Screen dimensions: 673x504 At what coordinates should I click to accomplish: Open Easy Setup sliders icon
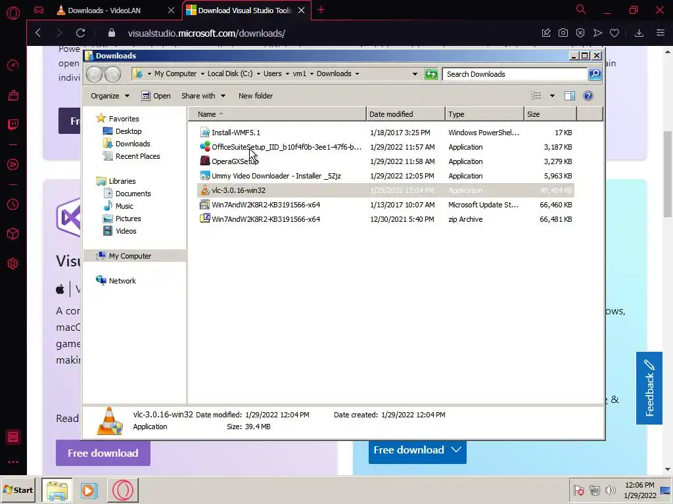click(661, 33)
